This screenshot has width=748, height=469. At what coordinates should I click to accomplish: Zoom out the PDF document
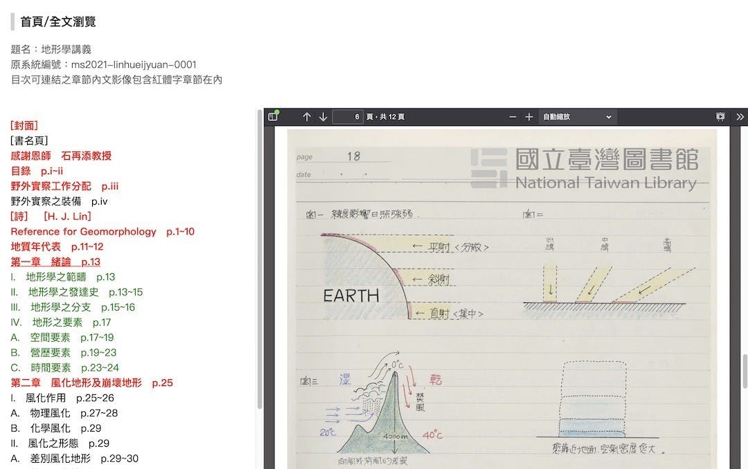tap(513, 117)
